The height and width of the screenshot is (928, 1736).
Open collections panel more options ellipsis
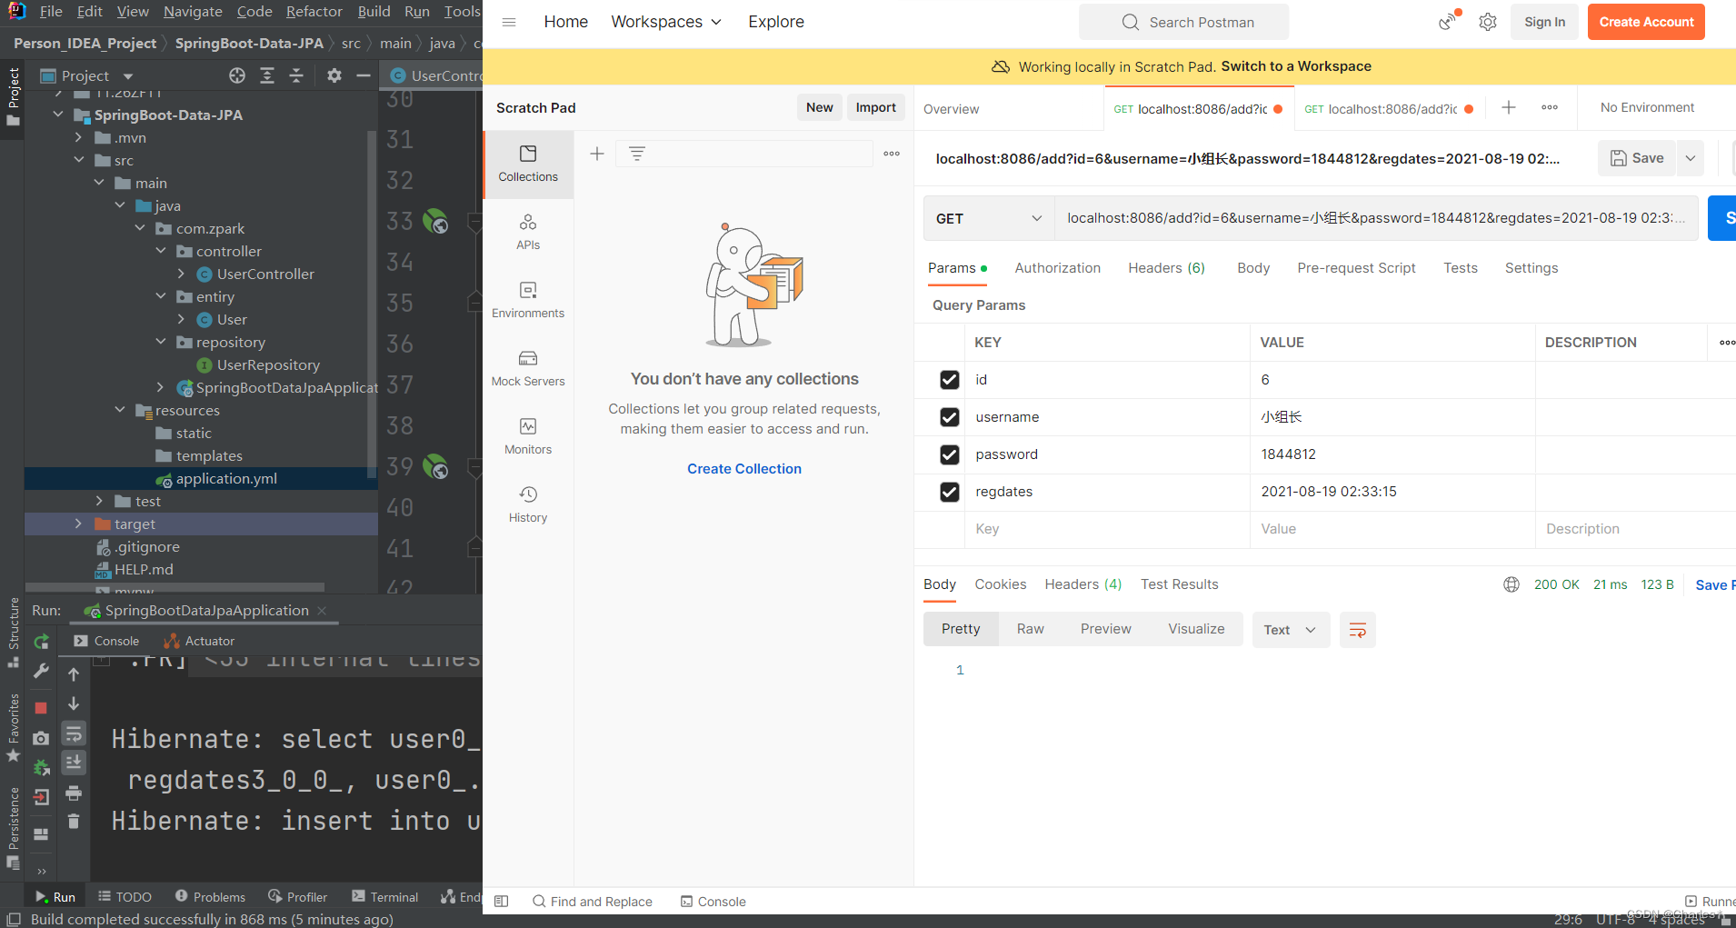(x=892, y=154)
